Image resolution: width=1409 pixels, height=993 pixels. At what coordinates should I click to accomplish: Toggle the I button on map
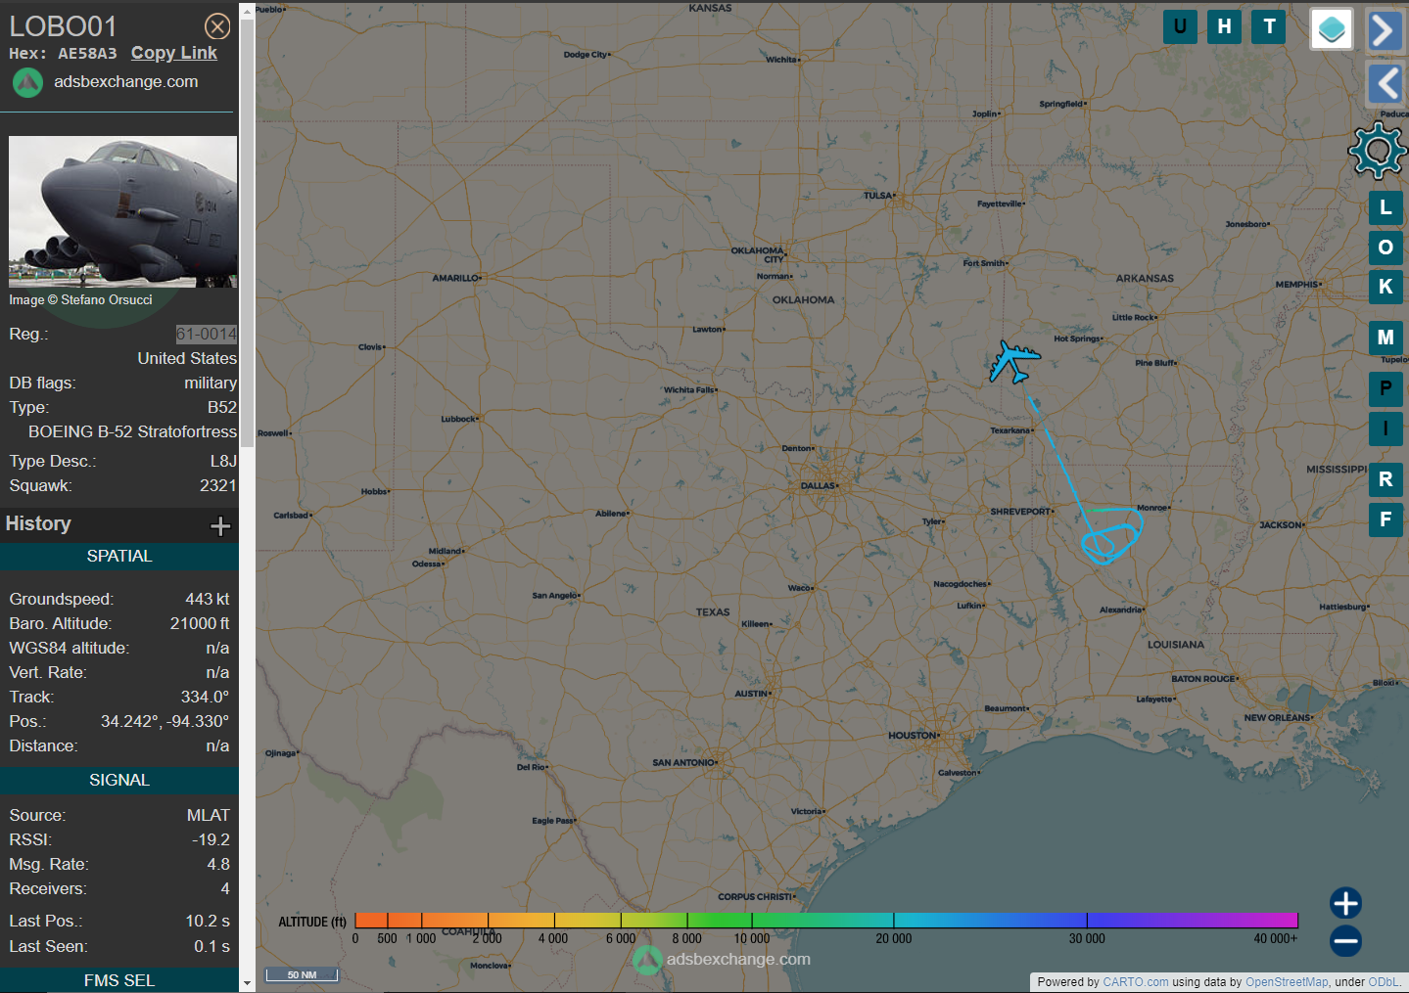pyautogui.click(x=1386, y=429)
